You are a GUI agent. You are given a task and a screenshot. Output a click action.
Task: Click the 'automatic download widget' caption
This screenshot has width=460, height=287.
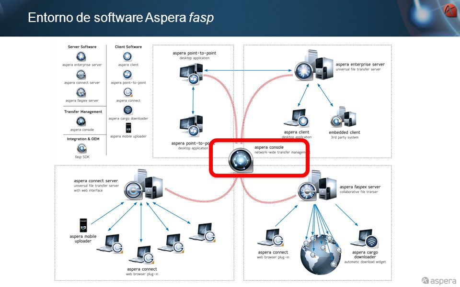[x=365, y=262]
